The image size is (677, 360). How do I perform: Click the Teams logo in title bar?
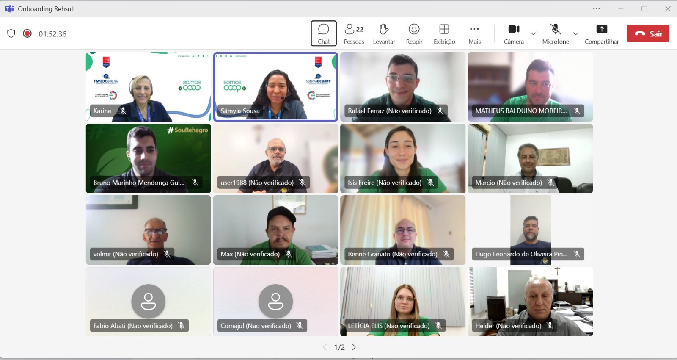pos(9,8)
